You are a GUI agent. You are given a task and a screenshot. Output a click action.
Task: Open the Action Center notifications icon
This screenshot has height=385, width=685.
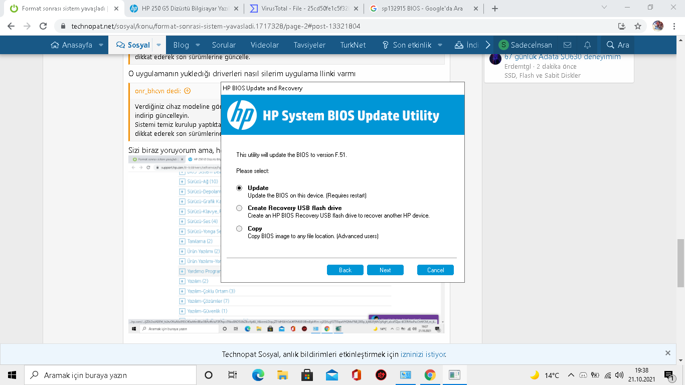click(668, 375)
